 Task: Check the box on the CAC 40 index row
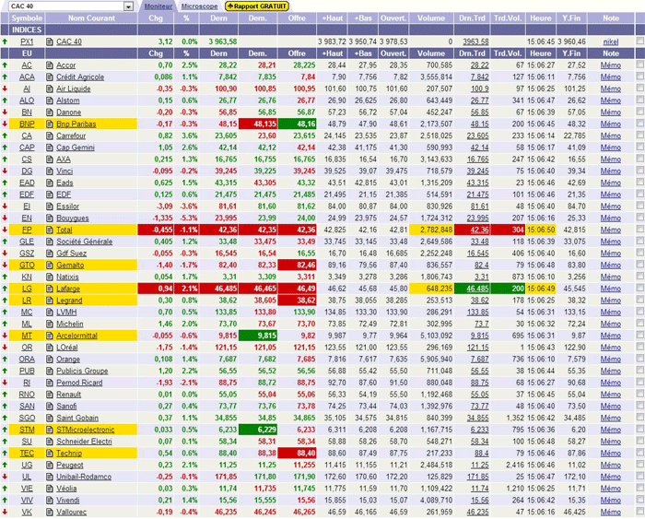tap(639, 41)
